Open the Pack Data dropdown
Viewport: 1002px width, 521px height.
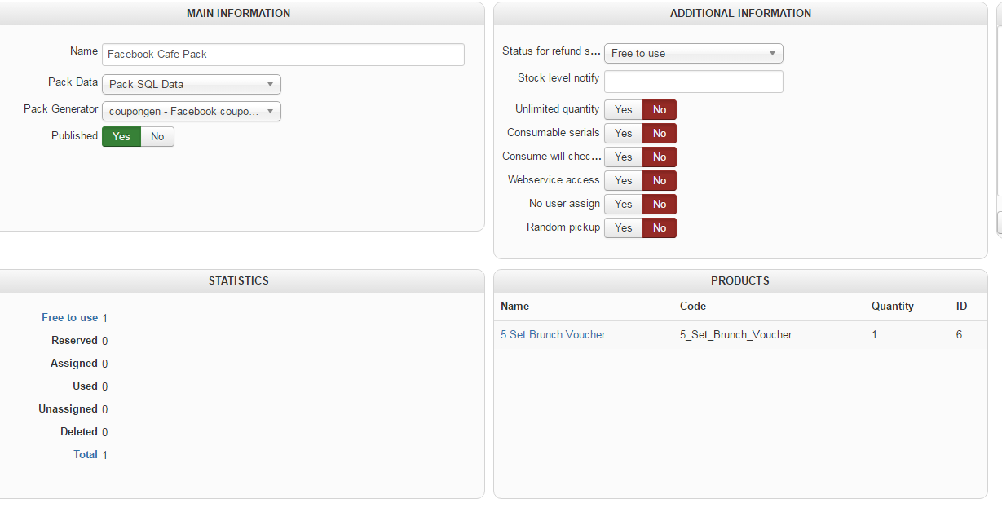coord(191,84)
